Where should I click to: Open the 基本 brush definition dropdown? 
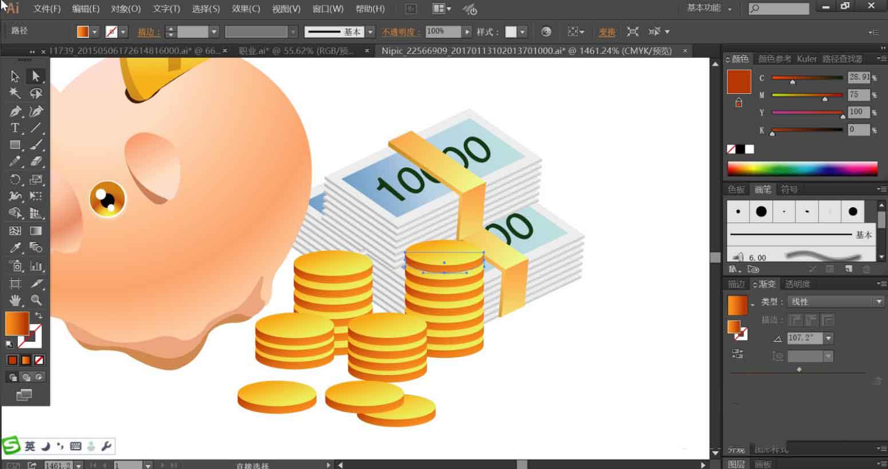point(370,32)
